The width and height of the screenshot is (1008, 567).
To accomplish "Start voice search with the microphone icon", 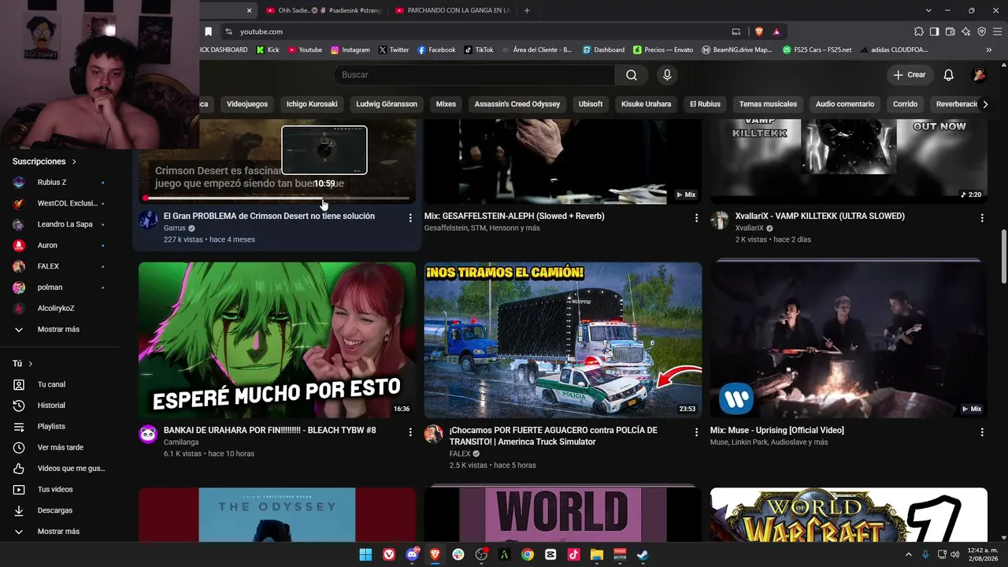I will click(667, 75).
